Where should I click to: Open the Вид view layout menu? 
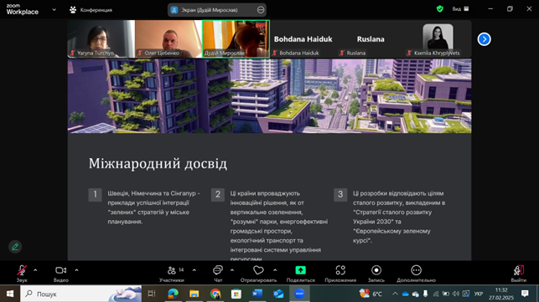click(460, 9)
